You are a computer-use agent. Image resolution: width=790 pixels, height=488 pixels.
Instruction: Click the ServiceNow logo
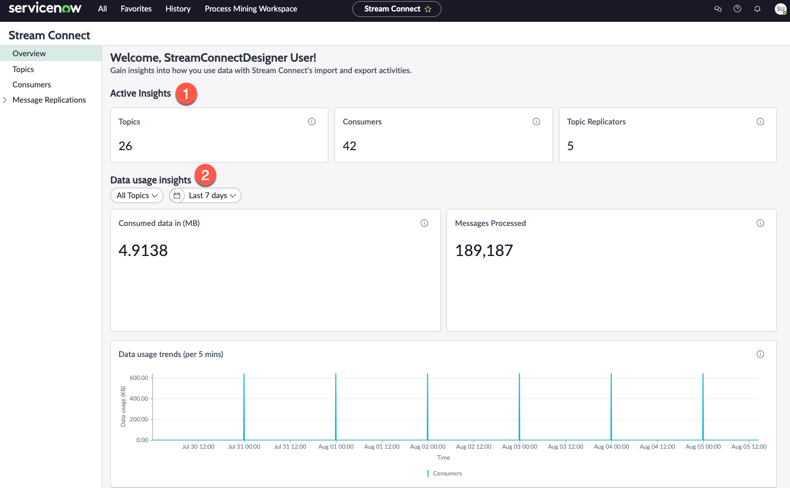tap(45, 8)
